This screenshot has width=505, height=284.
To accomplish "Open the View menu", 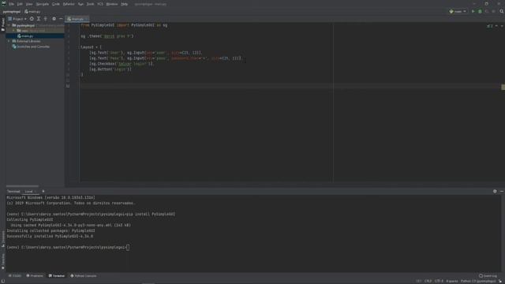I will click(29, 4).
